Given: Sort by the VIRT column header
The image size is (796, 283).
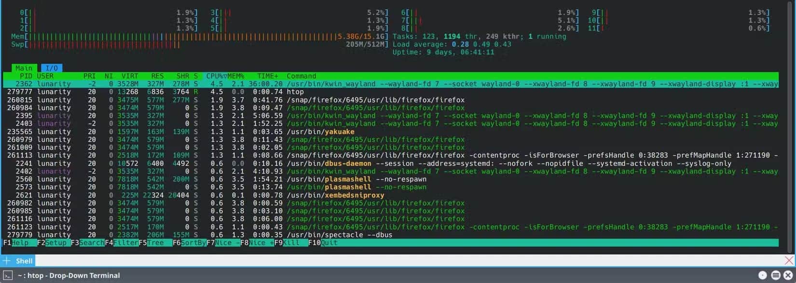Looking at the screenshot, I should tap(130, 76).
